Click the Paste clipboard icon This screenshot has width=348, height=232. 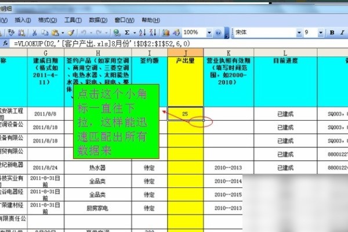[x=55, y=33]
